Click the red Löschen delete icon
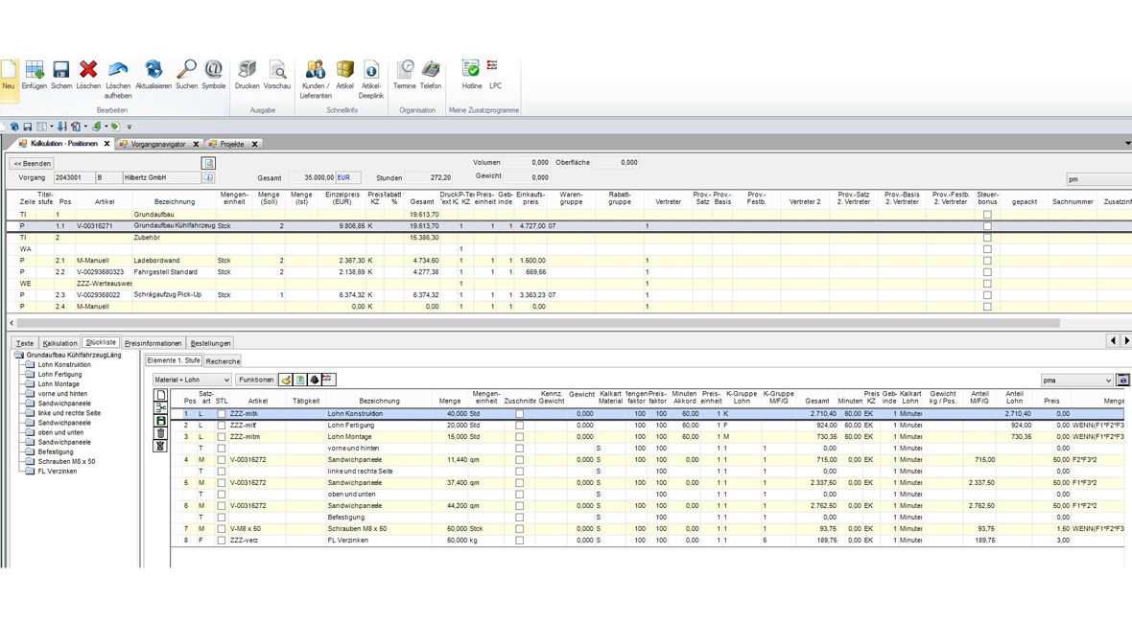Viewport: 1132px width, 623px height. click(x=88, y=71)
